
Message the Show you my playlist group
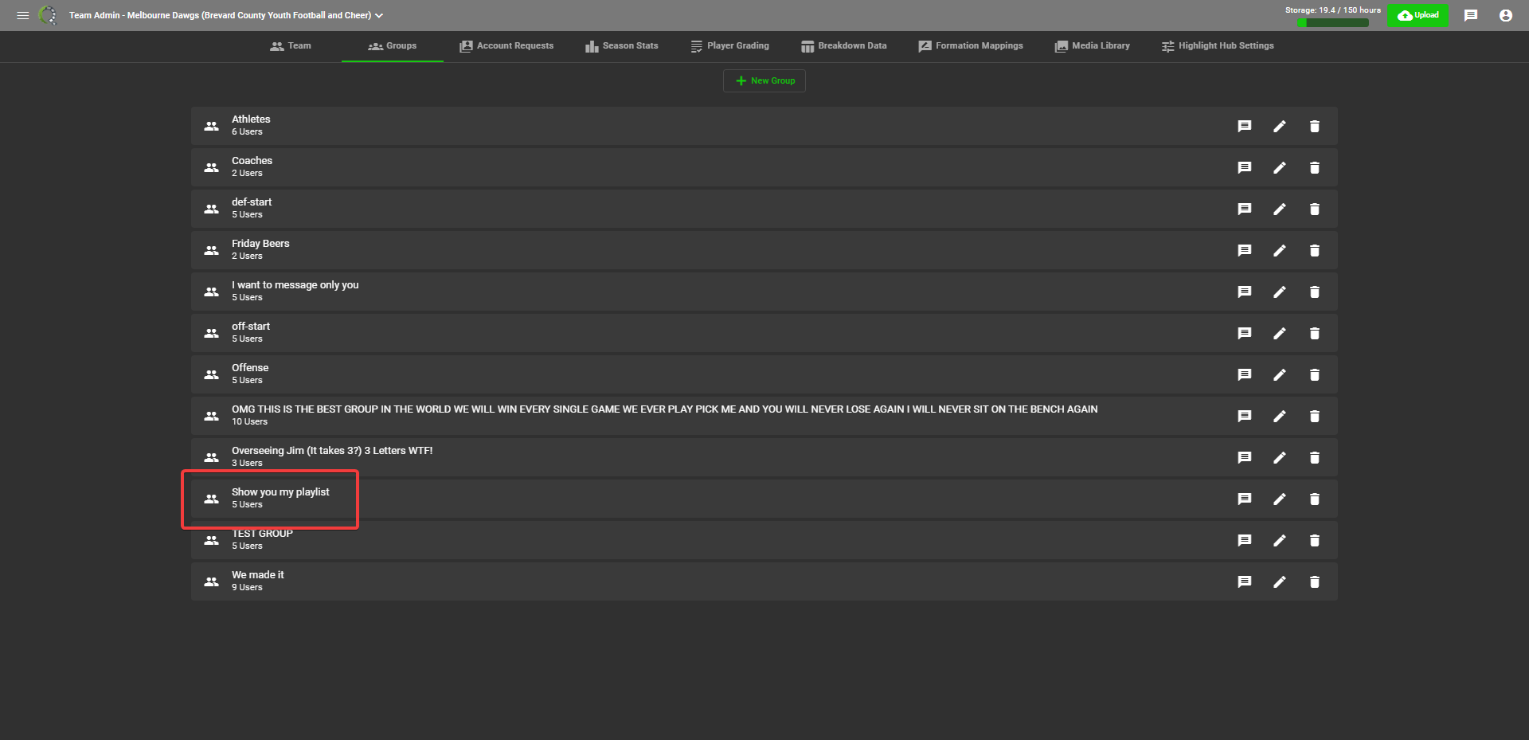(1245, 499)
